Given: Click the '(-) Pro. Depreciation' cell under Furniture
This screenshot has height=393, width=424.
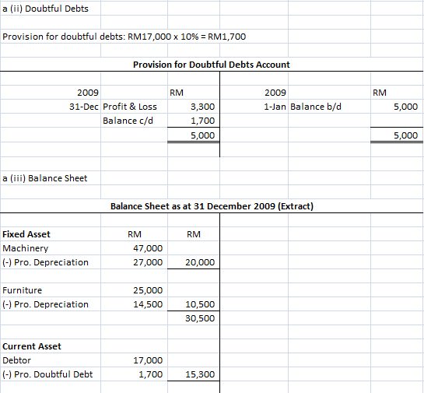Looking at the screenshot, I should pos(51,304).
